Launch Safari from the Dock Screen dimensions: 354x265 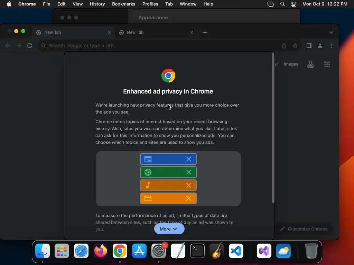pos(81,251)
